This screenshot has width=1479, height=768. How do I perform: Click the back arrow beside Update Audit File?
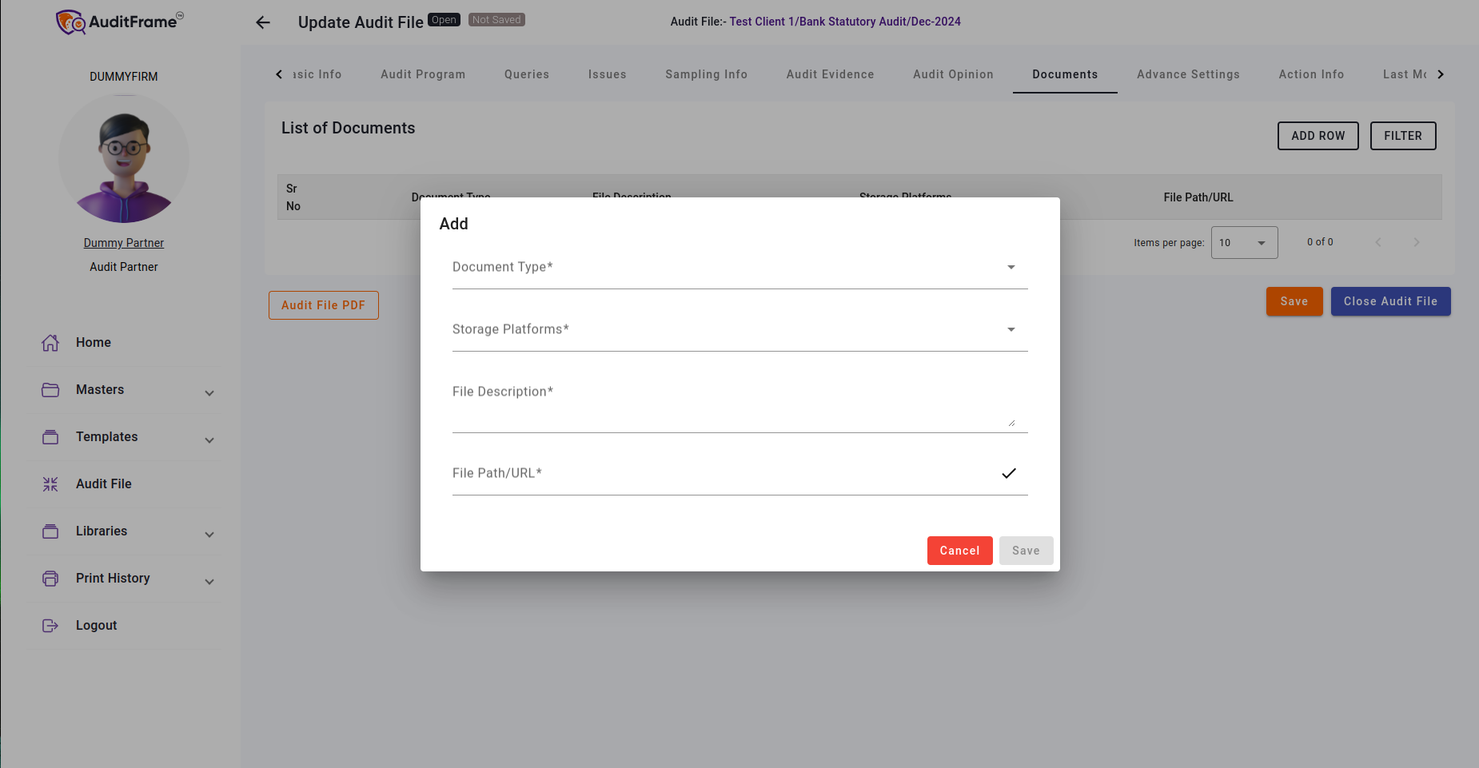(x=263, y=22)
